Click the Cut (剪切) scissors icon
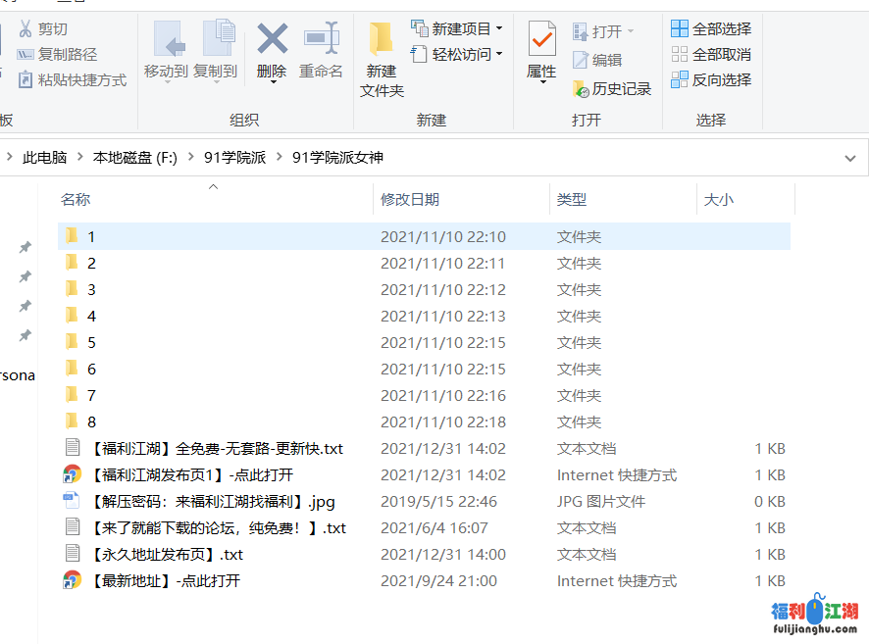Viewport: 869px width, 644px height. [25, 29]
